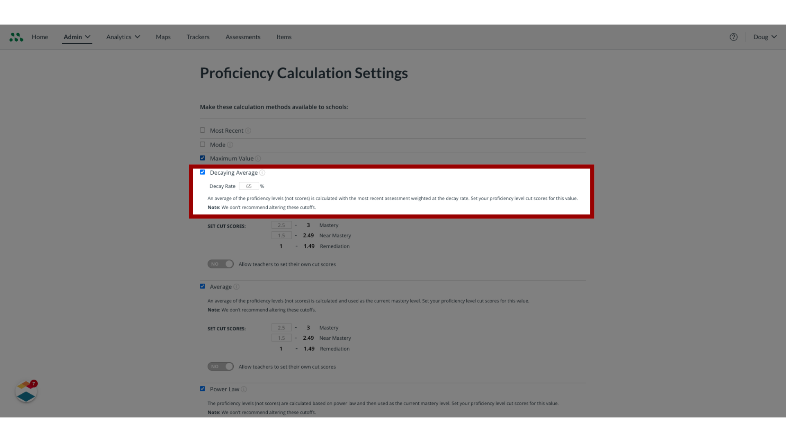
Task: Open the Assessments page
Action: [x=243, y=37]
